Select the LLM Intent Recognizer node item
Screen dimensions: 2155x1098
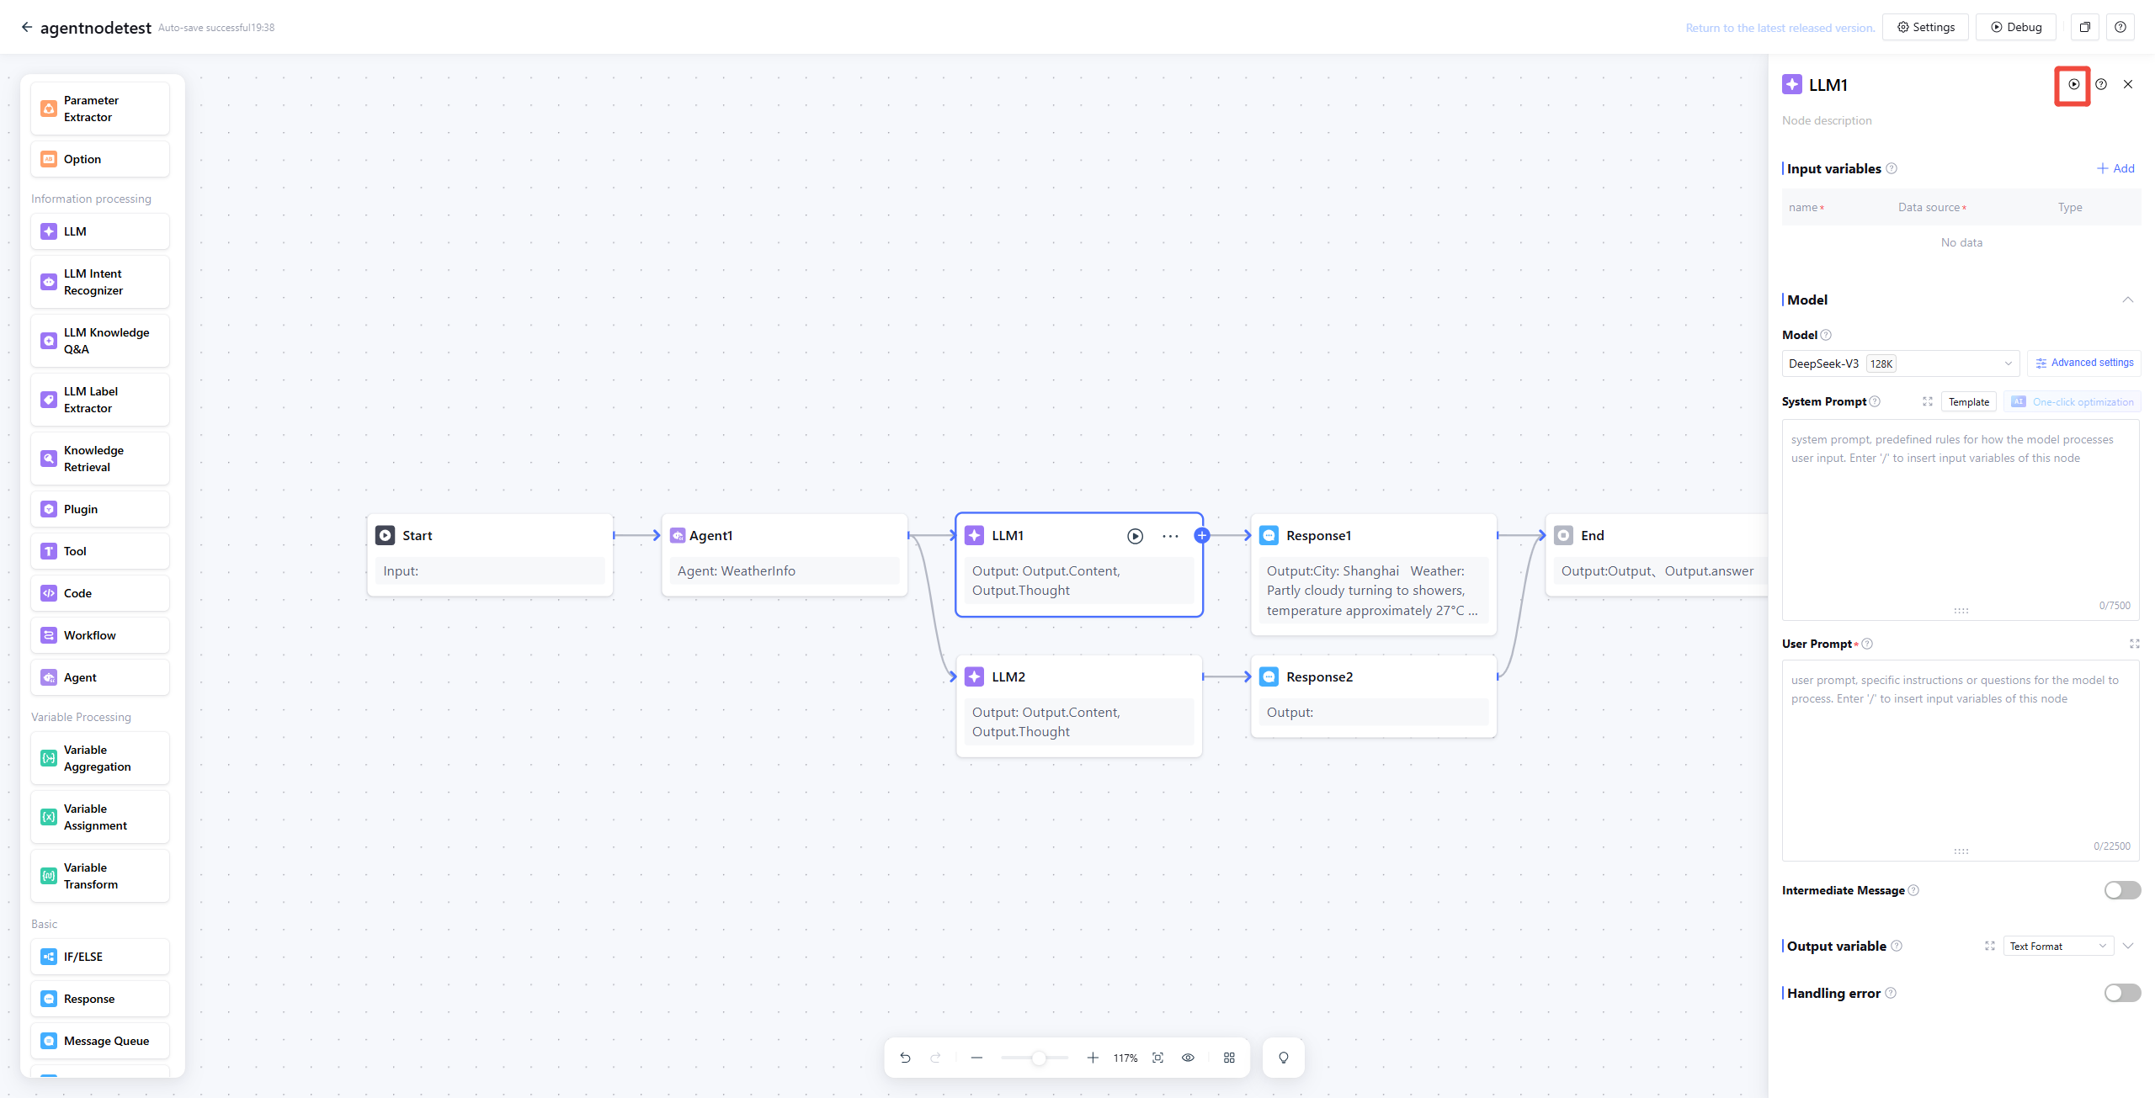click(x=100, y=282)
